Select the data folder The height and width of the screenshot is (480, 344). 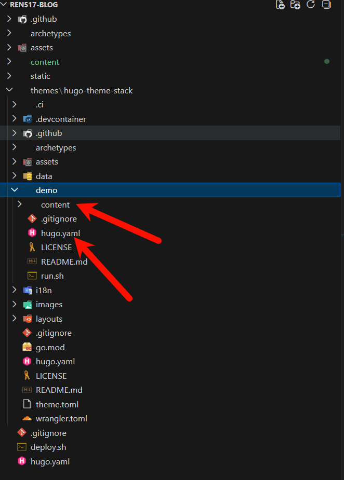click(x=44, y=176)
